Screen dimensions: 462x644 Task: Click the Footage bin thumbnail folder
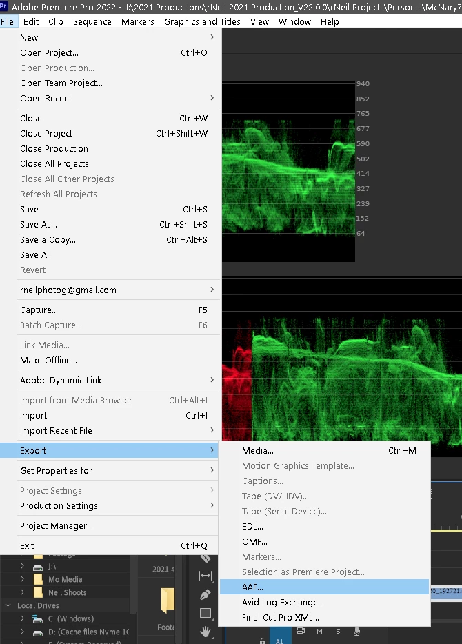tap(168, 601)
